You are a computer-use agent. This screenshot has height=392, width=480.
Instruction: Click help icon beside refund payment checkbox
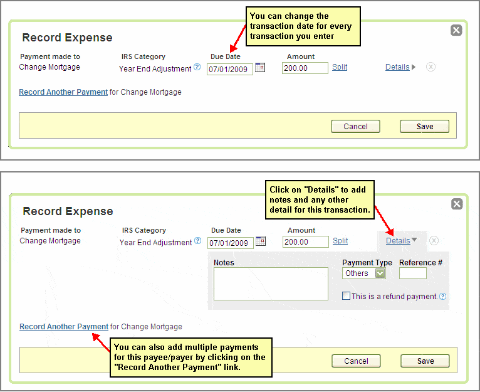(442, 297)
